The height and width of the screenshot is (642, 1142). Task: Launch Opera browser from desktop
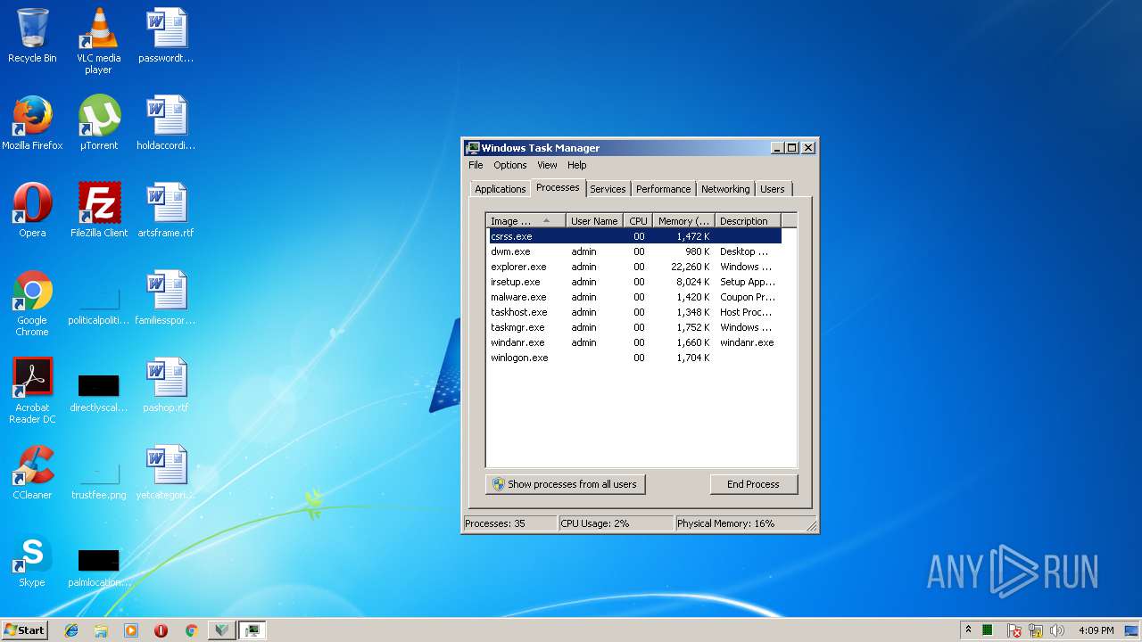(32, 210)
